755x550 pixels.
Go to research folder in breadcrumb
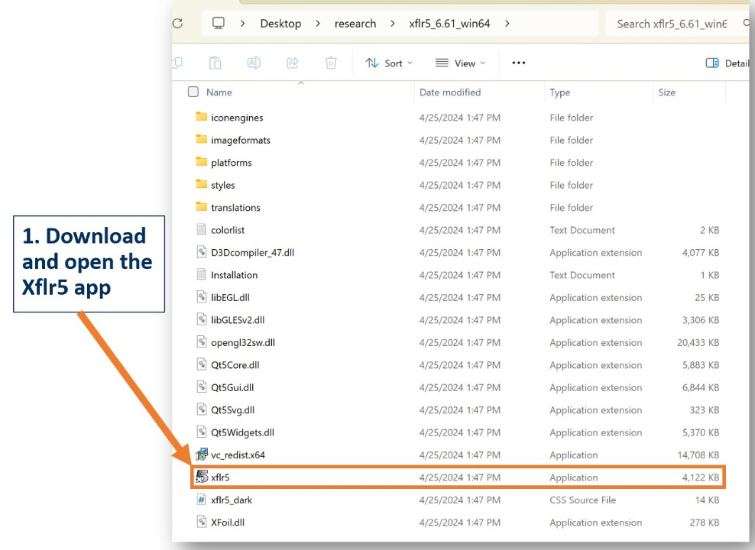(x=355, y=24)
